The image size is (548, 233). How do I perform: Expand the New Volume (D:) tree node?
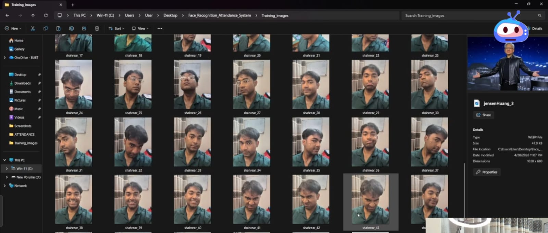point(7,177)
